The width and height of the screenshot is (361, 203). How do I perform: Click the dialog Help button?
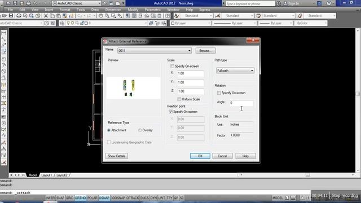[245, 156]
